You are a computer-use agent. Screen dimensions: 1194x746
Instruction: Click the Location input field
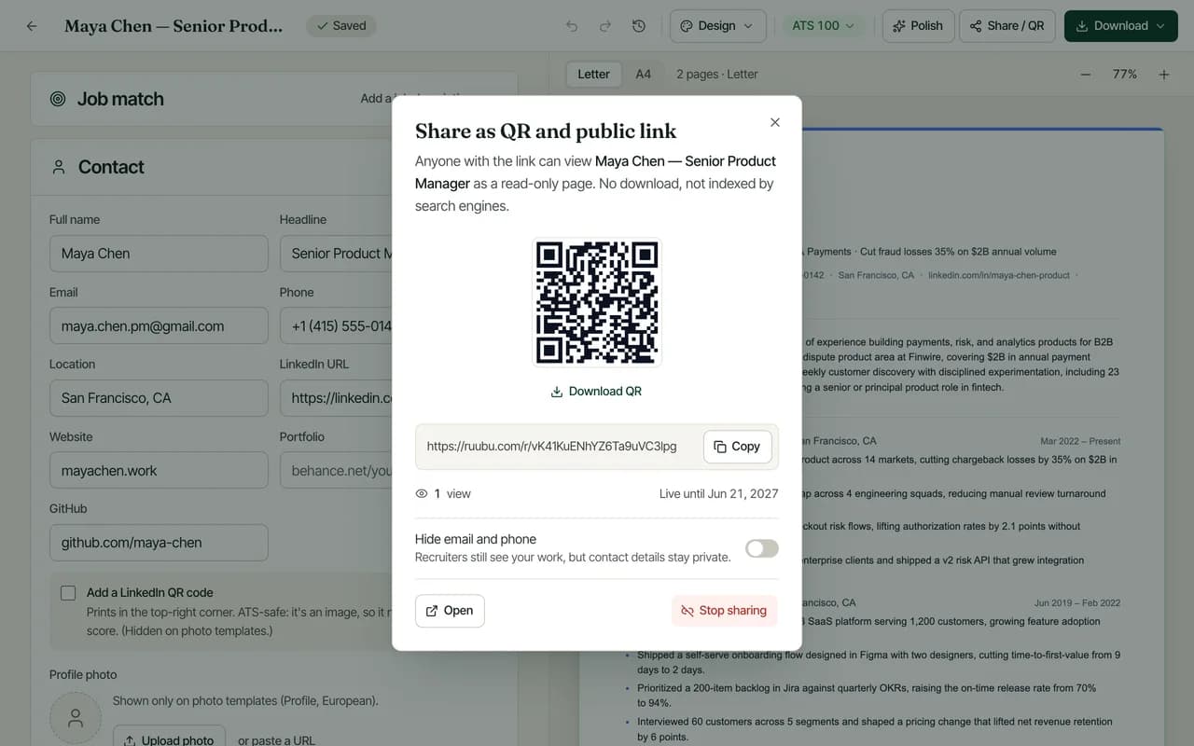tap(159, 398)
